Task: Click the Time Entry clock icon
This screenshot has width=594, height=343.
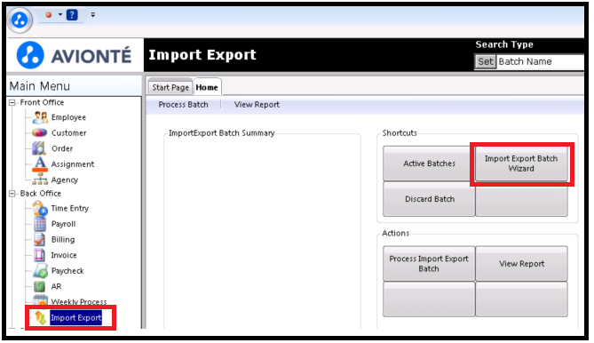Action: tap(40, 208)
